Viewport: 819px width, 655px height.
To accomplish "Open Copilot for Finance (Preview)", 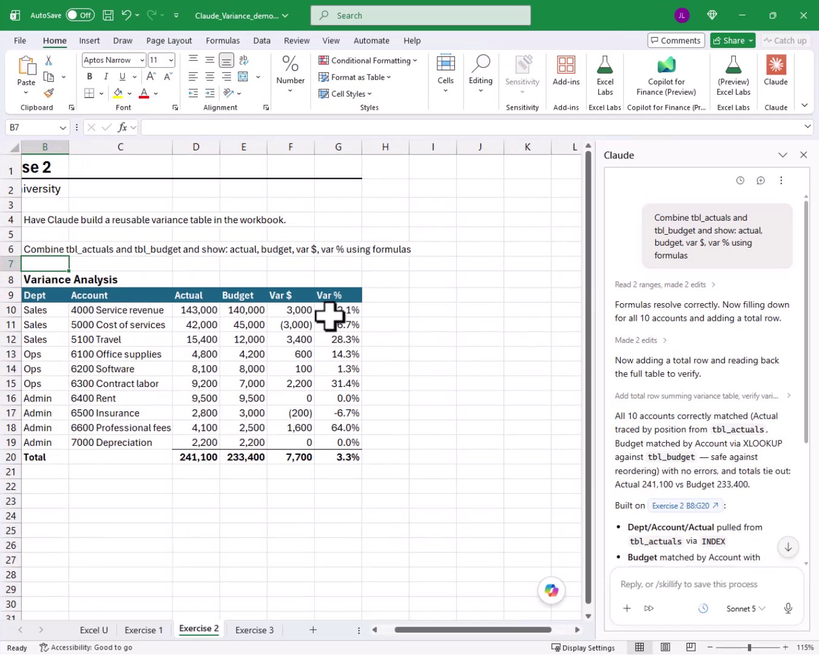I will [x=666, y=75].
